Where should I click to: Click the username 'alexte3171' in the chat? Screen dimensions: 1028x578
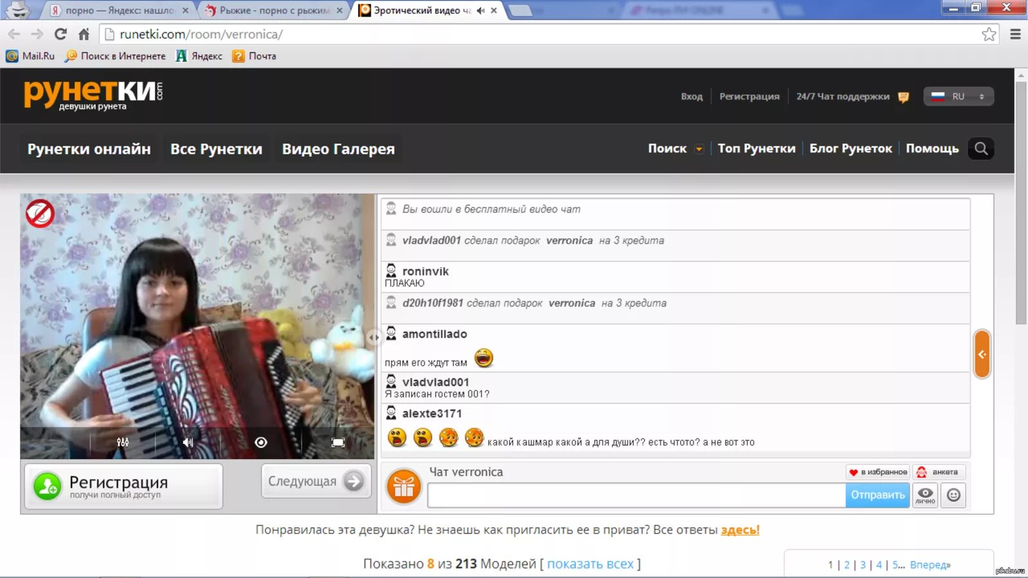[432, 413]
